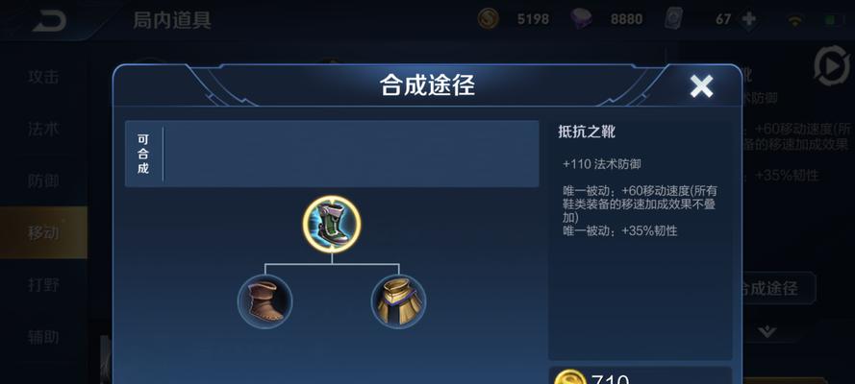Tap the purple diamond currency icon
This screenshot has width=855, height=384.
581,19
